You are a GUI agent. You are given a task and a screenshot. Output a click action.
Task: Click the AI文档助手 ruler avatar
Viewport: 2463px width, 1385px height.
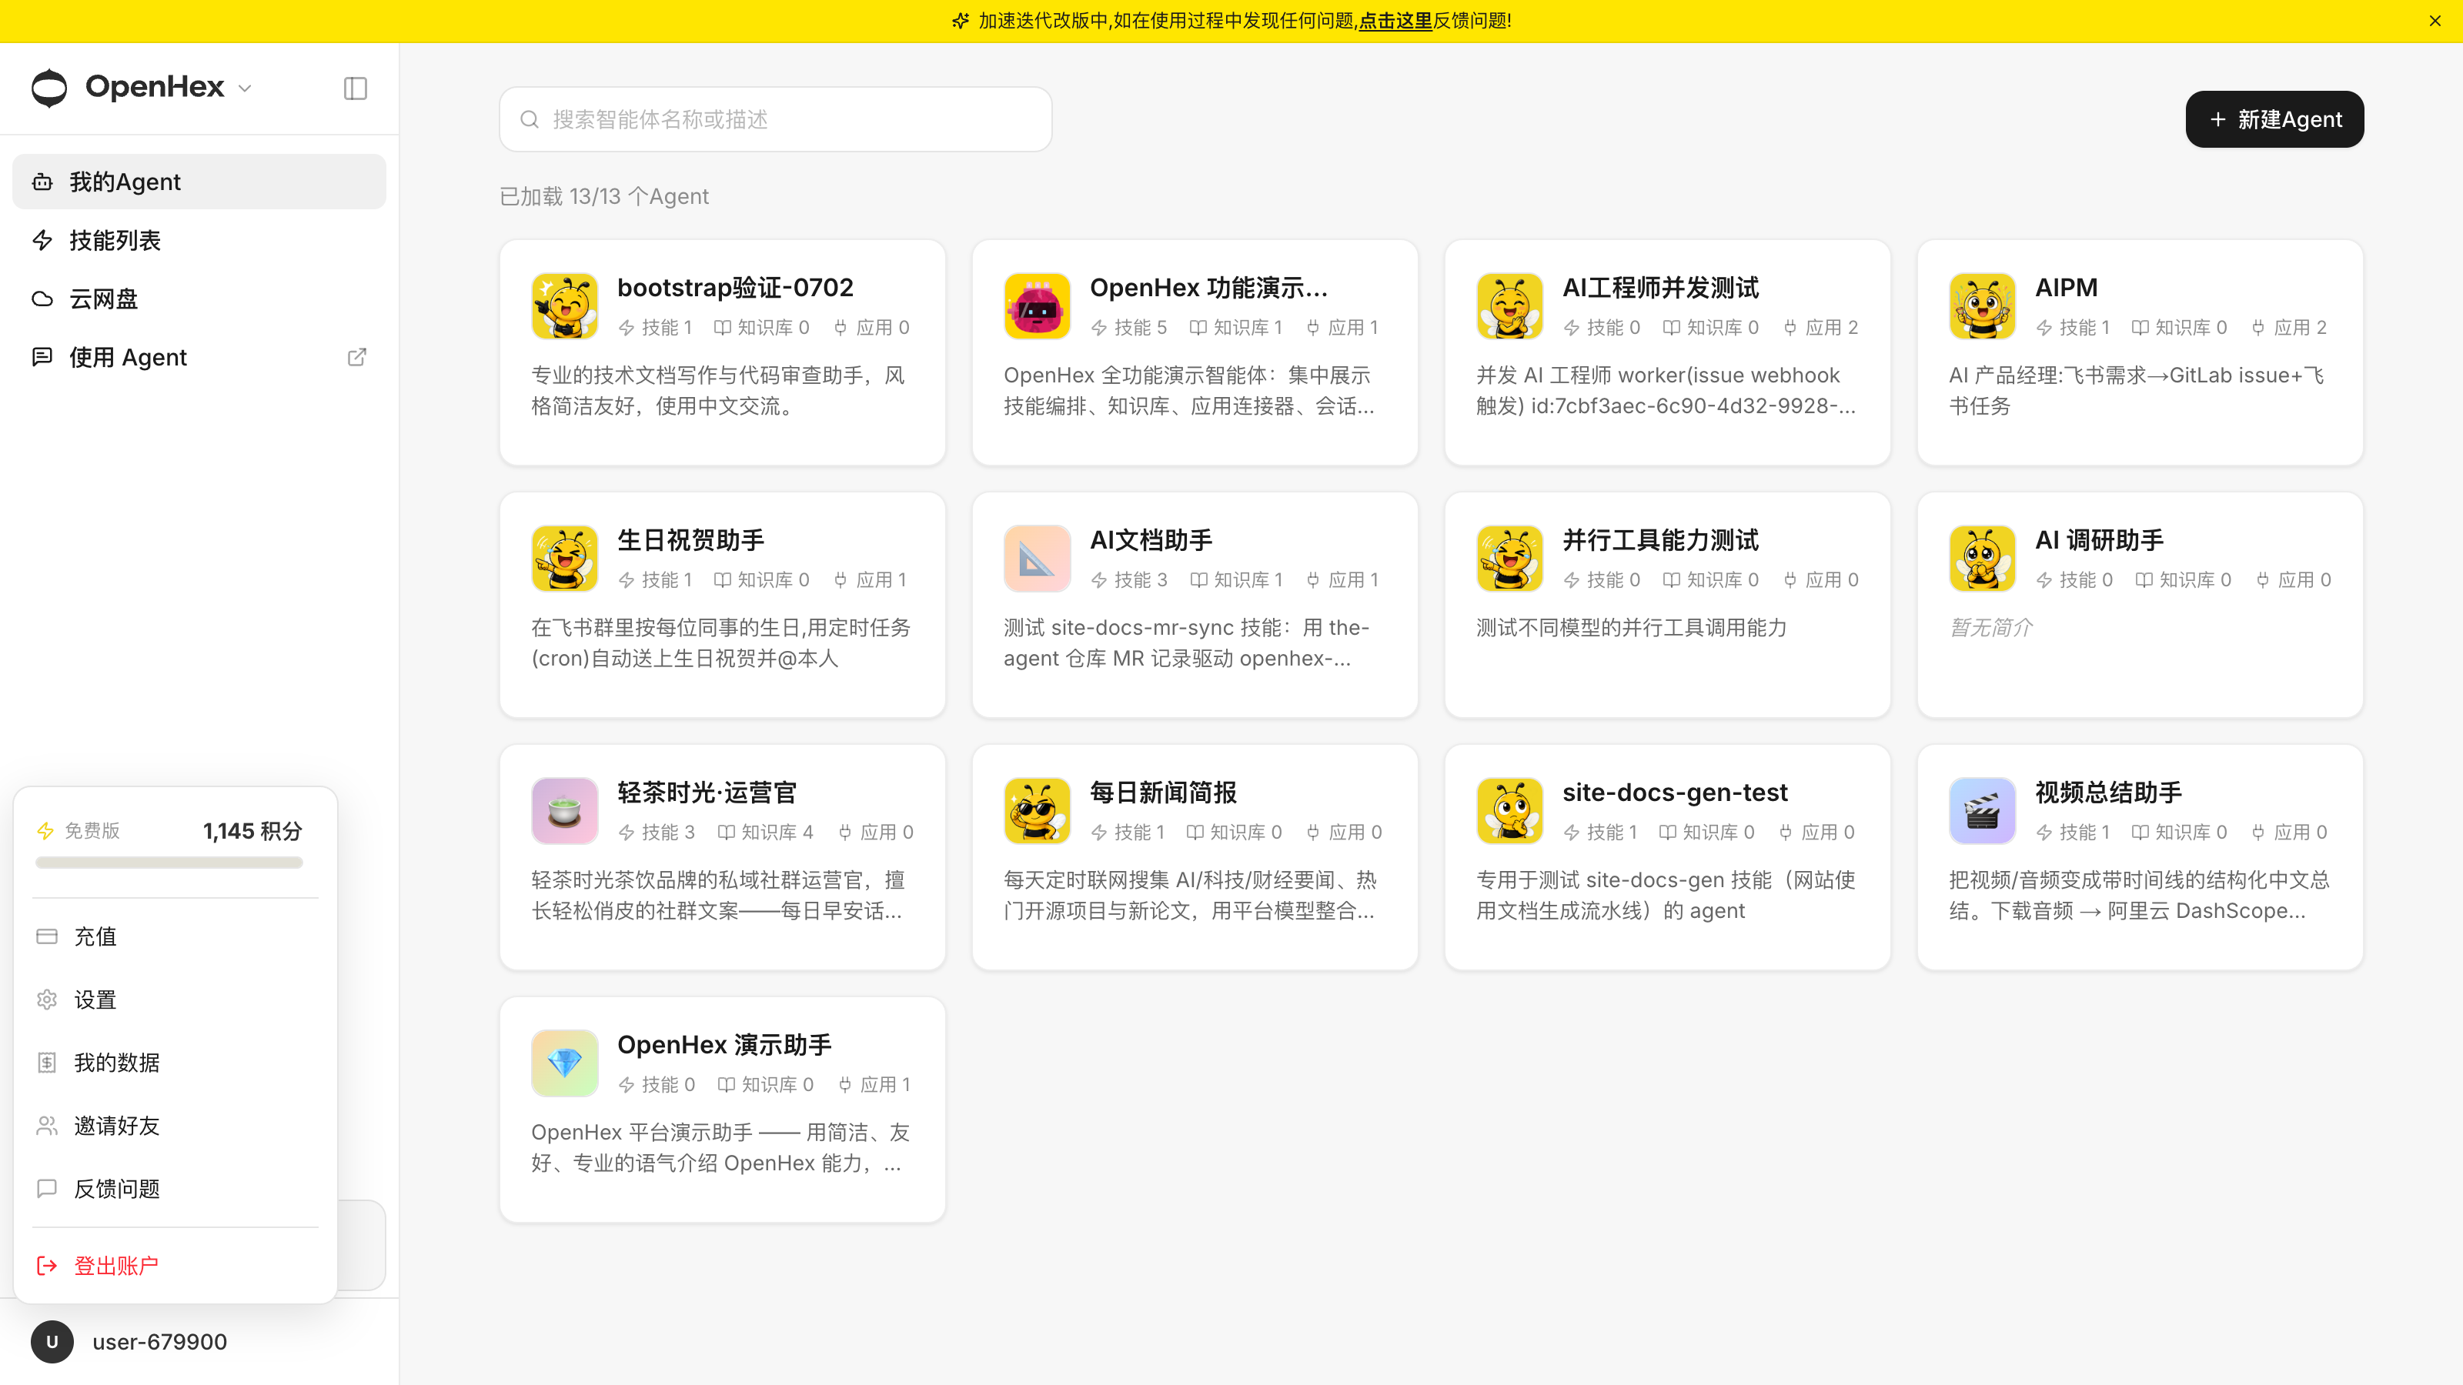point(1037,558)
